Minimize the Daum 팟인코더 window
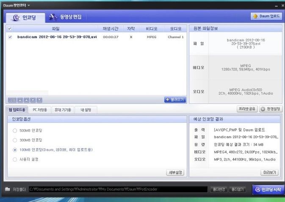 tap(276, 6)
